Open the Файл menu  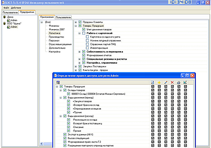click(x=6, y=8)
